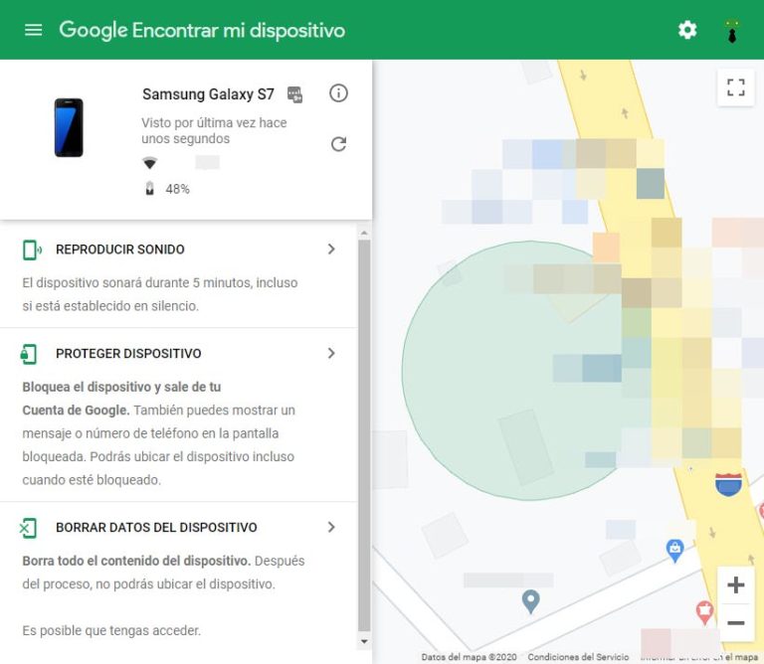
Task: Click the battery level icon
Action: tap(149, 189)
